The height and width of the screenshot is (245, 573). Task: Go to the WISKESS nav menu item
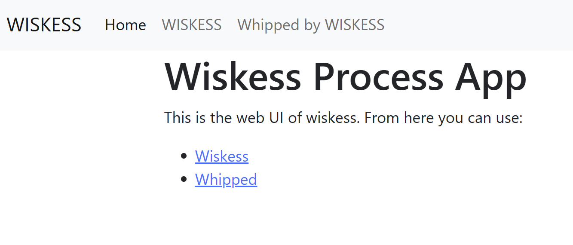point(191,25)
